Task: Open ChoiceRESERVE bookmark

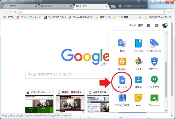Action: 81,17
